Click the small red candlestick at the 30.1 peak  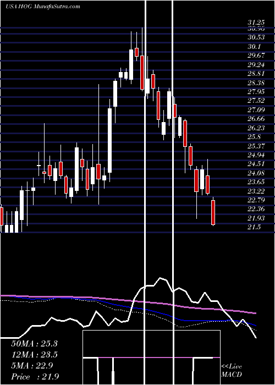click(x=137, y=52)
